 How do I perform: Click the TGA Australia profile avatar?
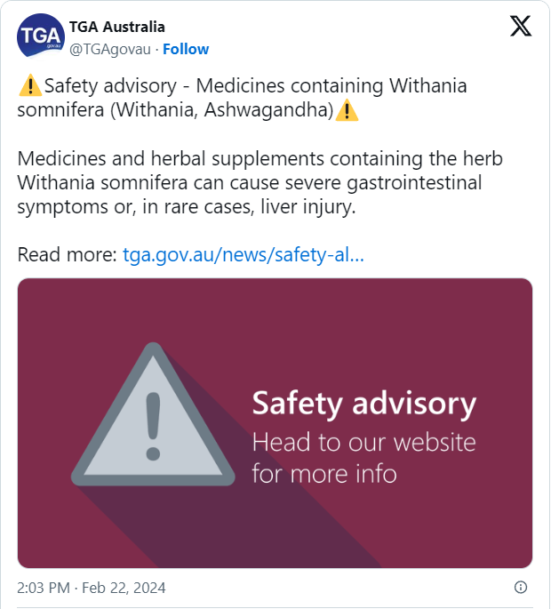[x=36, y=38]
